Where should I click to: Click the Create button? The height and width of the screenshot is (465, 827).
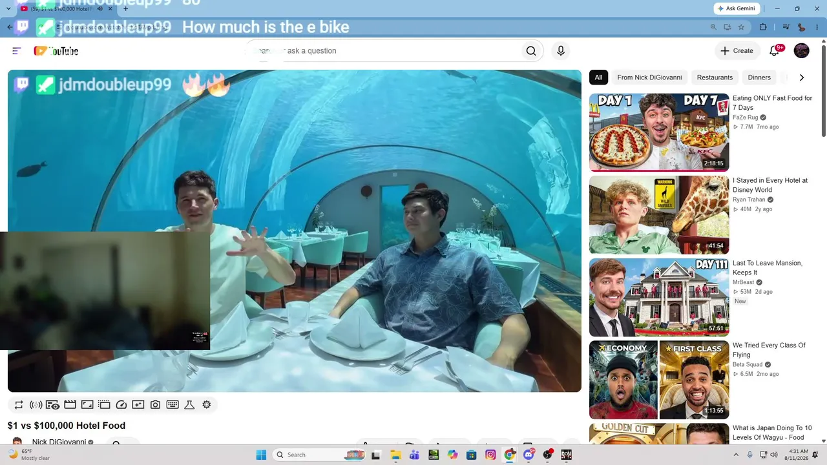click(x=737, y=51)
